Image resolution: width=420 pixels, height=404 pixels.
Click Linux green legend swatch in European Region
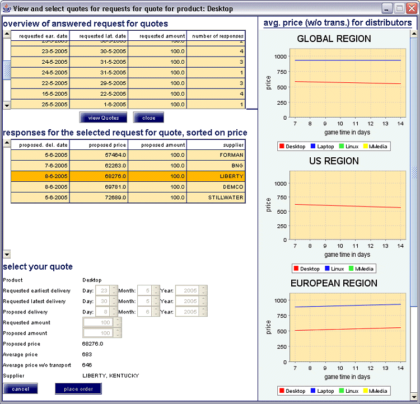tap(341, 391)
